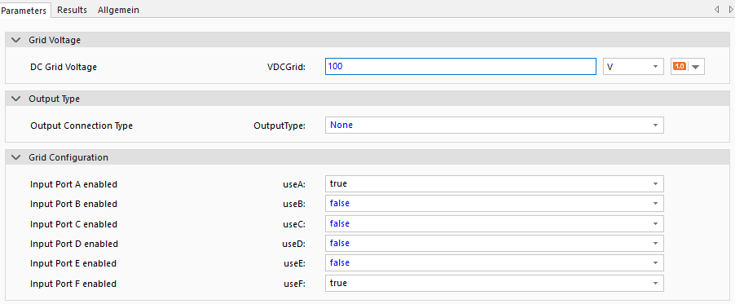Open the useD dropdown set to false
Viewport: 735px width, 304px height.
point(494,244)
